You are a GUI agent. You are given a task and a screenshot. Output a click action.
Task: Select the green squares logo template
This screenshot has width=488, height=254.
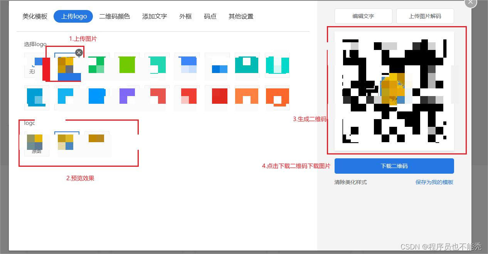(96, 65)
